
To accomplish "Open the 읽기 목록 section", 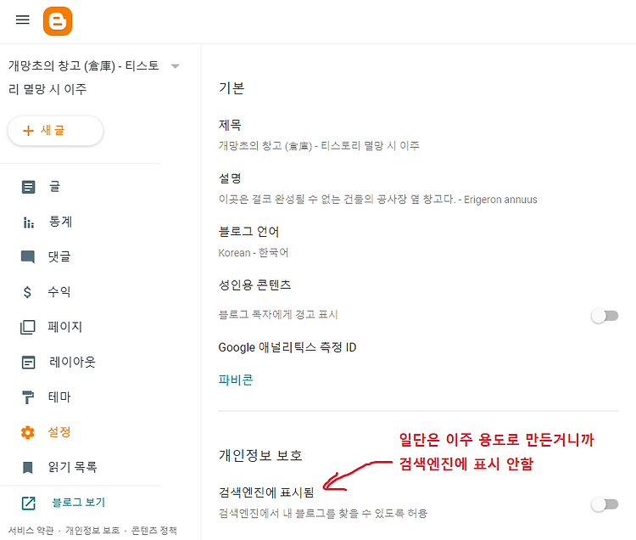I will 73,467.
